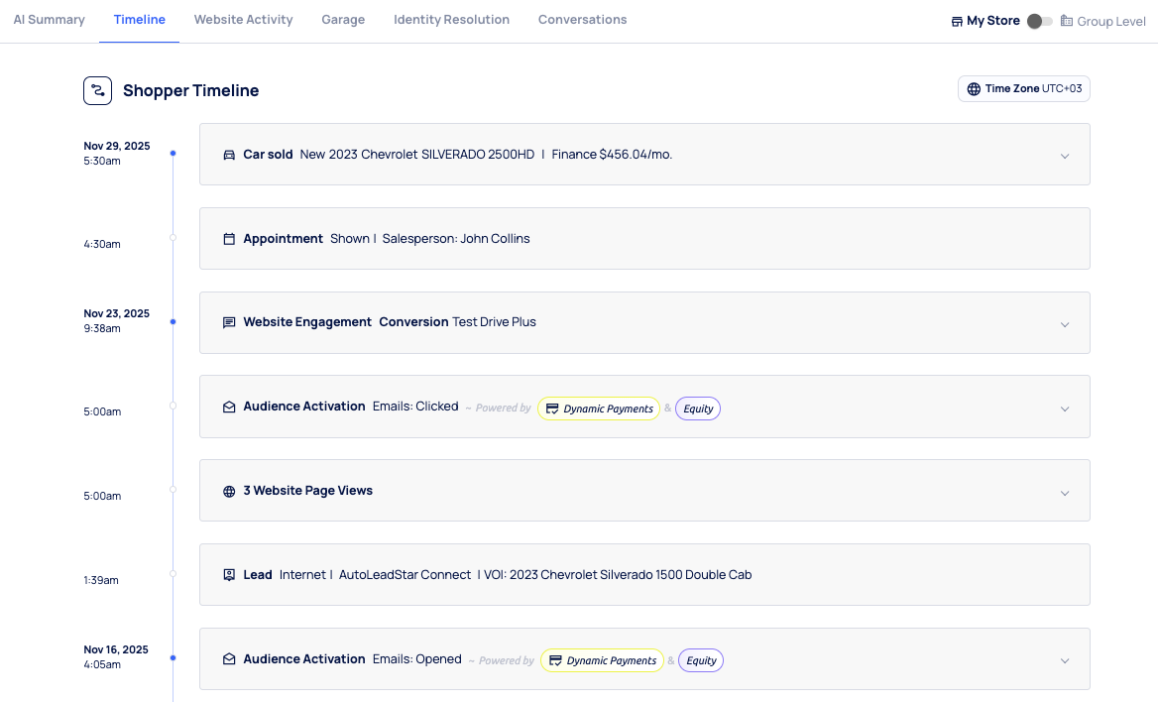Click the Time Zone UTC+03 button
This screenshot has width=1158, height=702.
1024,89
